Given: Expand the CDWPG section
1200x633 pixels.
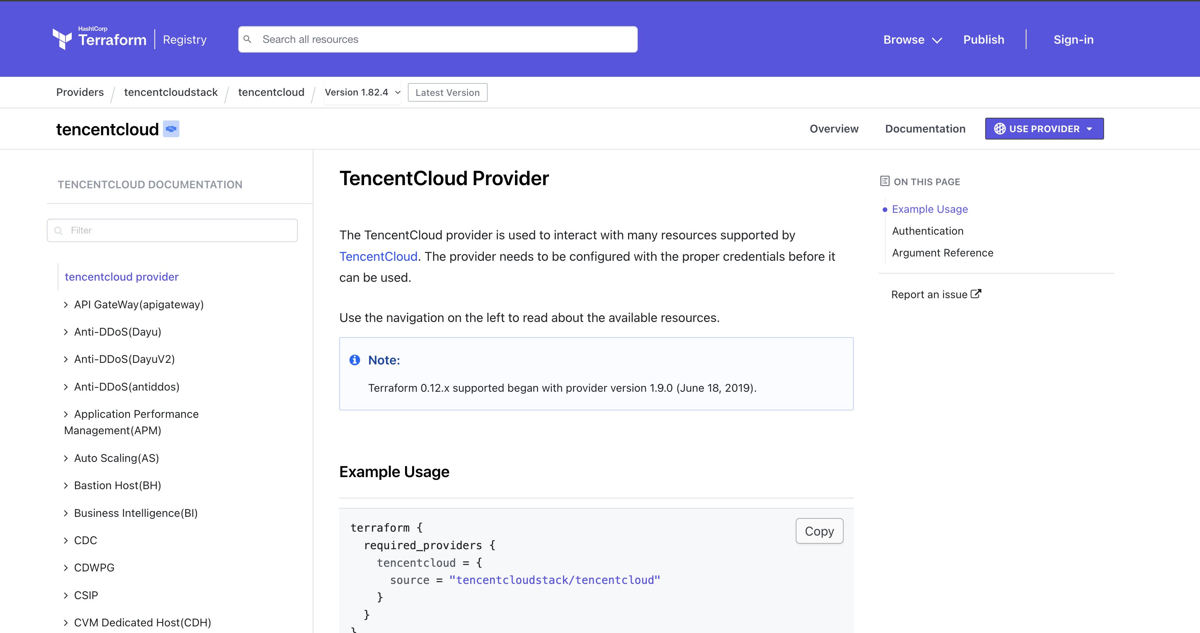Looking at the screenshot, I should click(89, 568).
